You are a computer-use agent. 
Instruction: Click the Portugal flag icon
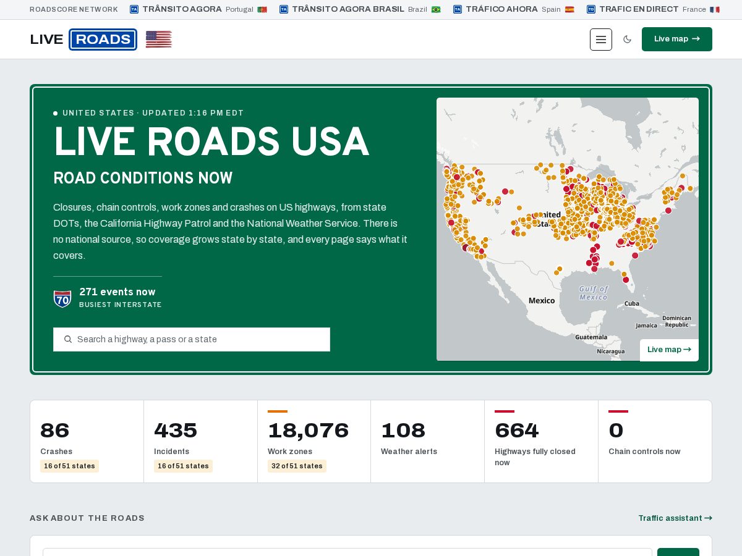coord(262,9)
